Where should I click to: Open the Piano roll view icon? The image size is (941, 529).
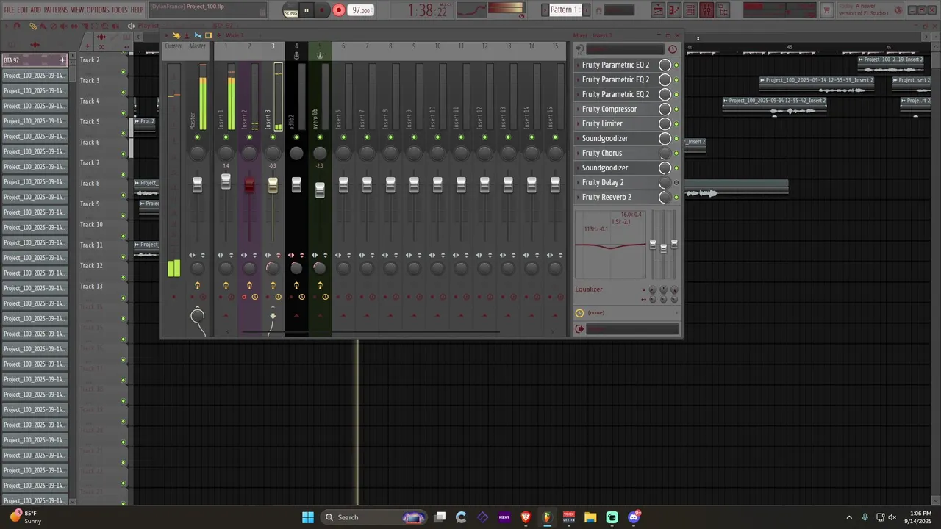click(x=674, y=10)
